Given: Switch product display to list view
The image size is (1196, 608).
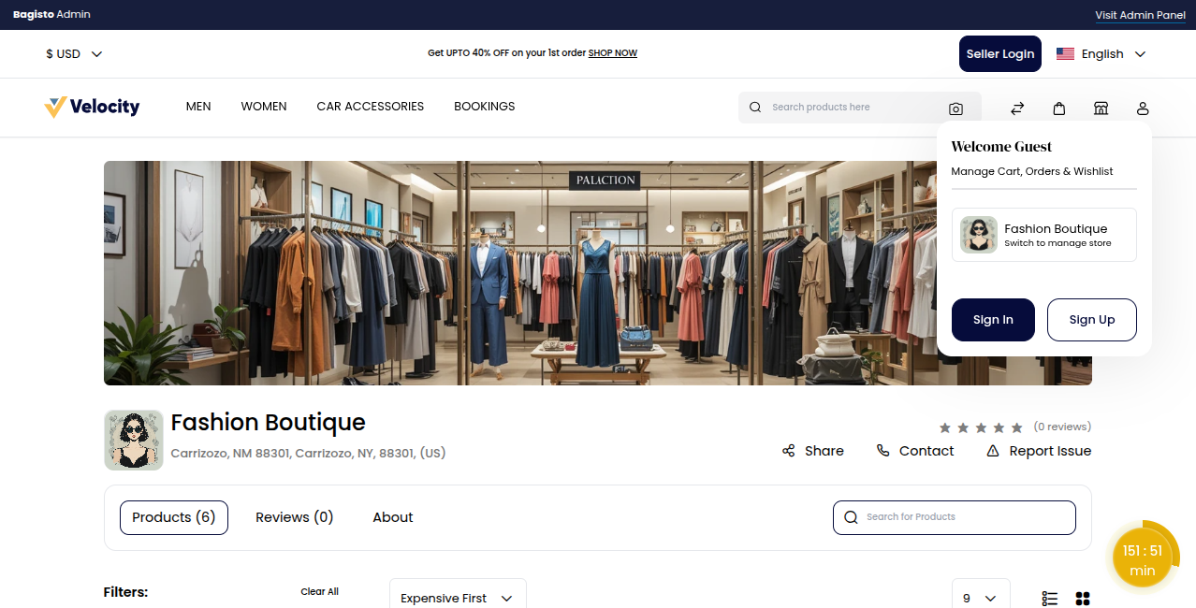Looking at the screenshot, I should click(x=1048, y=598).
